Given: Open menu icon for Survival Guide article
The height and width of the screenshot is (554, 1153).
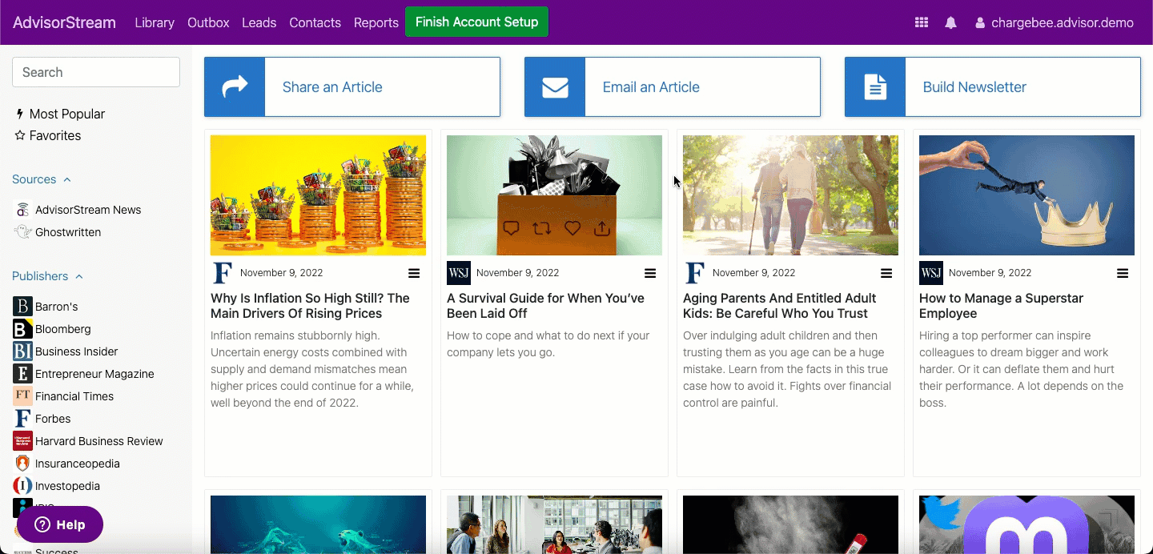Looking at the screenshot, I should tap(650, 273).
